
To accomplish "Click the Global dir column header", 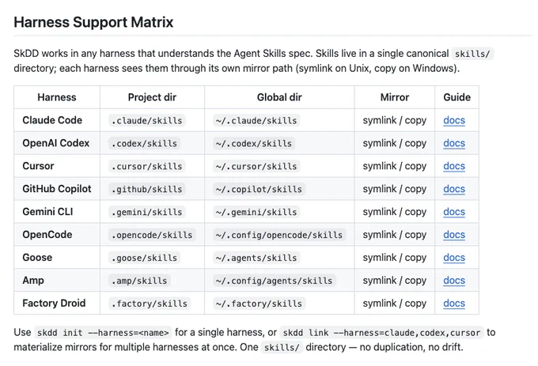I will point(279,97).
